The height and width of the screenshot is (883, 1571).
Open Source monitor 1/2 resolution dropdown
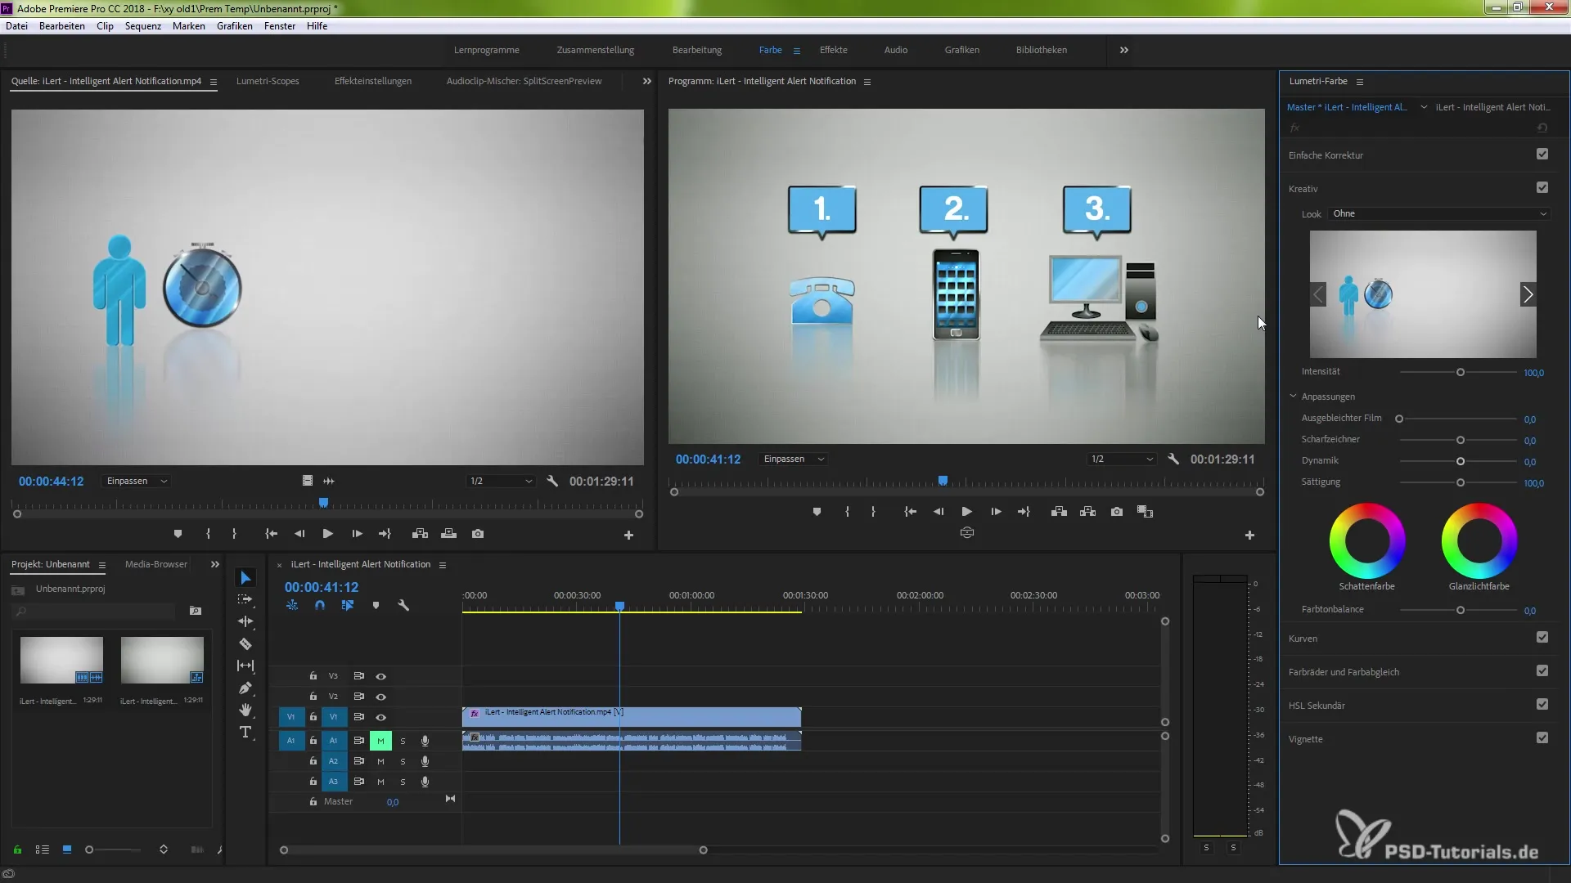tap(501, 482)
